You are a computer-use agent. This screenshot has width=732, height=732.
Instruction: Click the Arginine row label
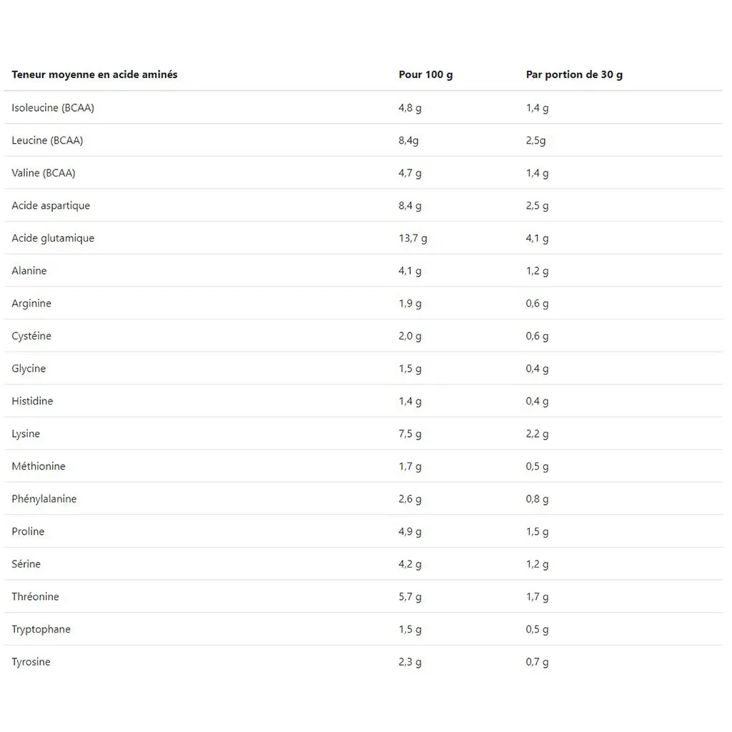(x=31, y=303)
